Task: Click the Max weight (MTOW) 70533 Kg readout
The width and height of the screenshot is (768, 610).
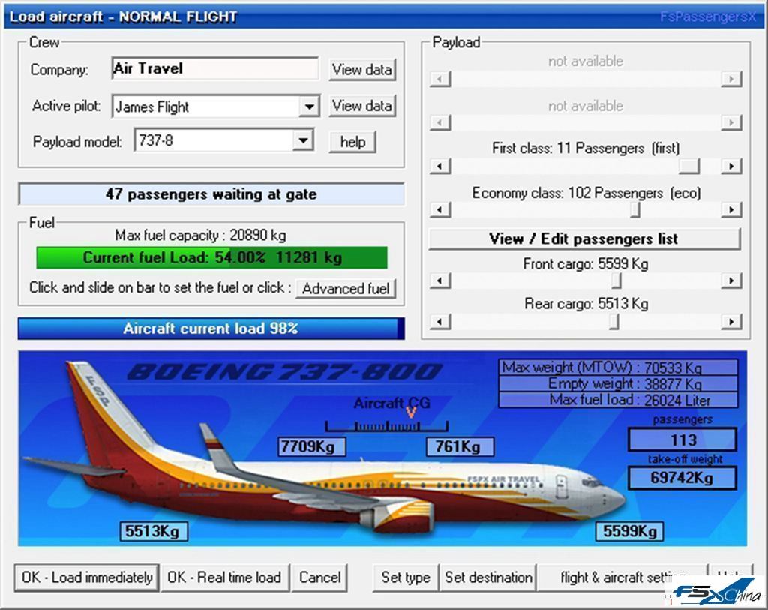Action: click(618, 368)
